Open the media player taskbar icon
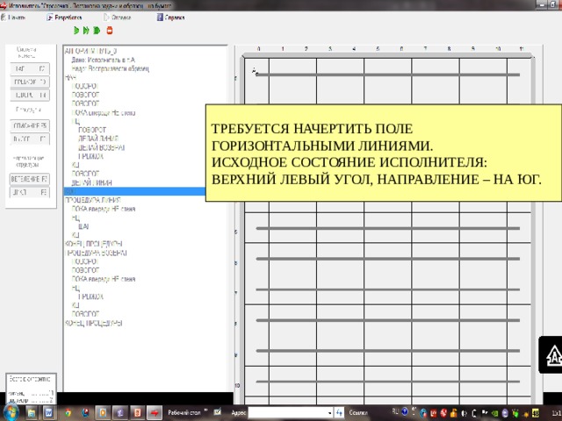Image resolution: width=562 pixels, height=421 pixels. coord(103,413)
